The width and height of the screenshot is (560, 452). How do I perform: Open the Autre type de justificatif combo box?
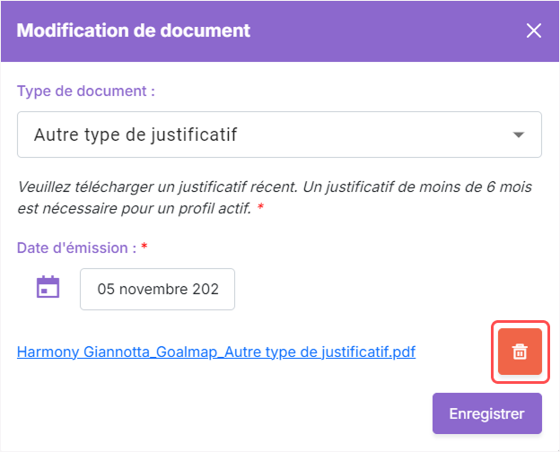click(279, 135)
